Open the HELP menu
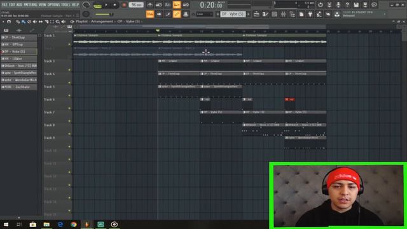This screenshot has width=407, height=229. [x=75, y=4]
